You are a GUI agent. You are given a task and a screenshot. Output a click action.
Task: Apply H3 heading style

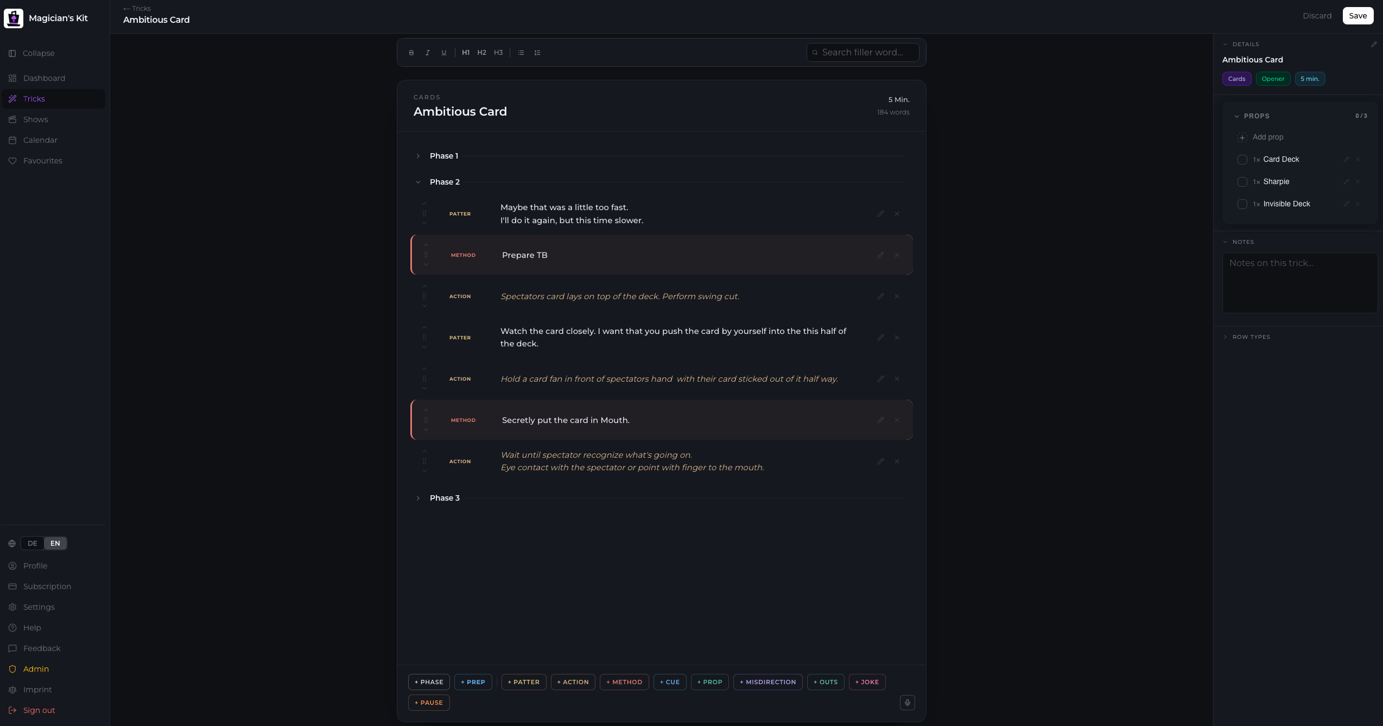498,53
